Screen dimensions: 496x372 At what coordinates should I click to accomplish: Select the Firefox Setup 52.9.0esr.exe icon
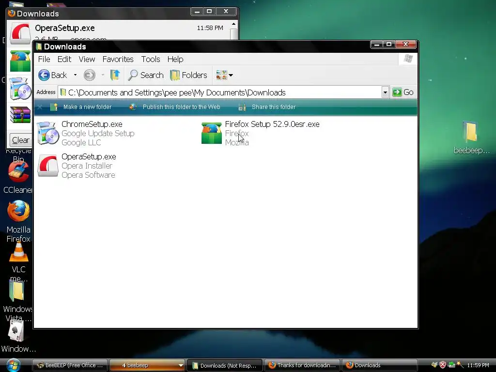pos(211,133)
